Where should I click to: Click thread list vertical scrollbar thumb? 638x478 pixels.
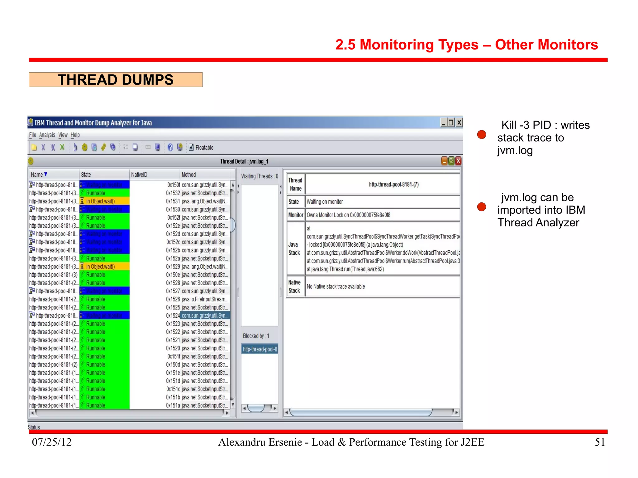[233, 225]
